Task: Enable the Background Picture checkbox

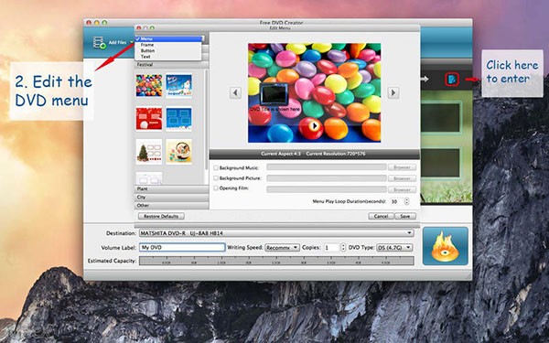Action: [x=216, y=178]
